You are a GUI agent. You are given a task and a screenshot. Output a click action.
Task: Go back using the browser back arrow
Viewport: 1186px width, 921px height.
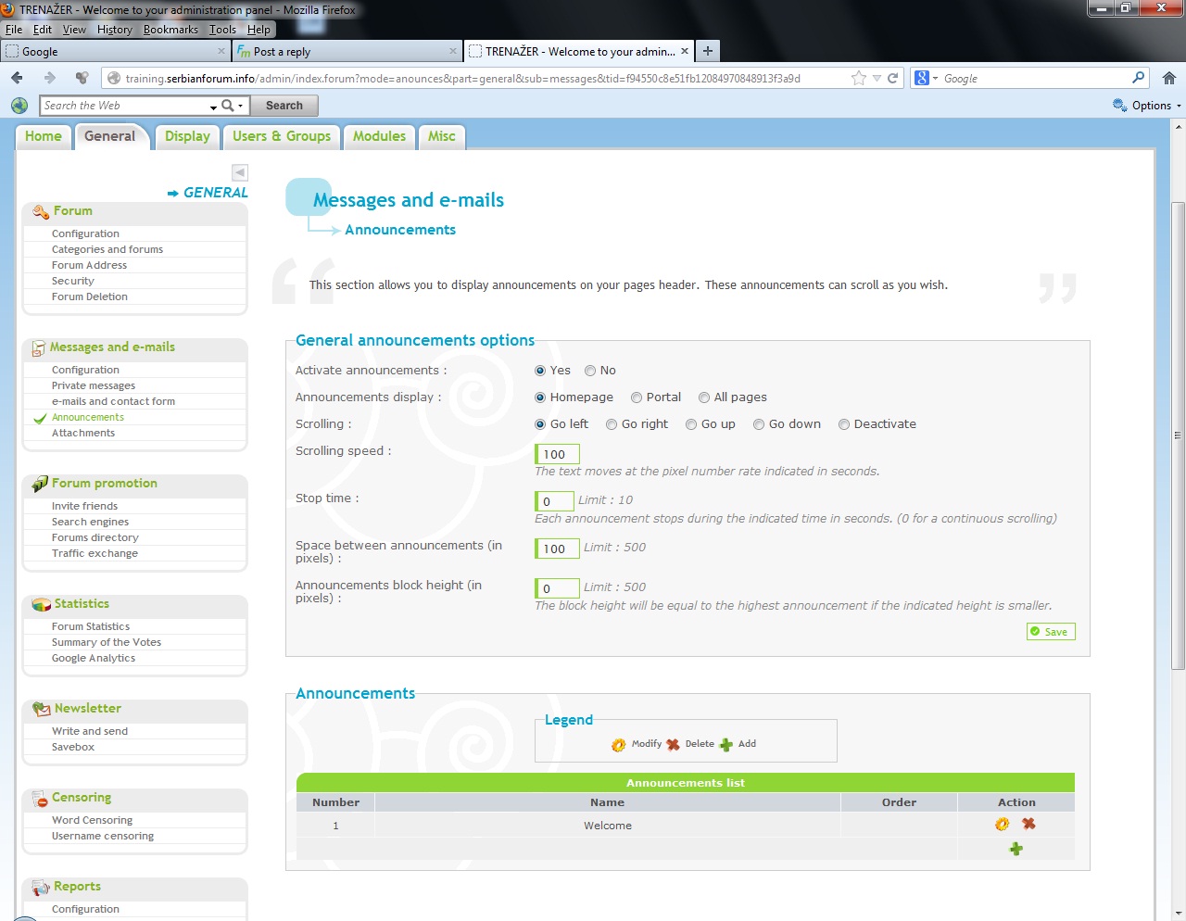pos(17,78)
